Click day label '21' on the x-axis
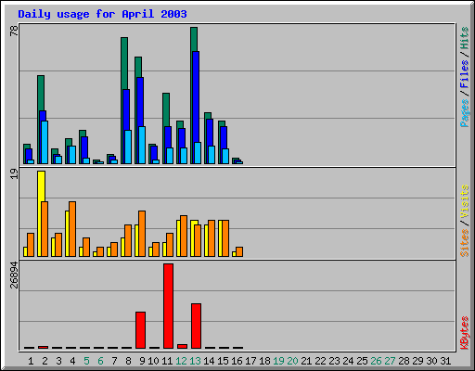 306,361
